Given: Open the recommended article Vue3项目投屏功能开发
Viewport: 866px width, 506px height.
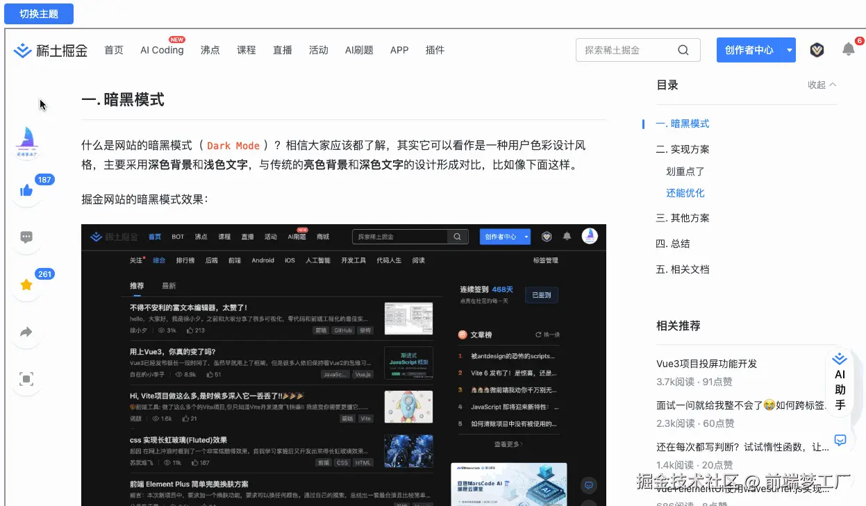Looking at the screenshot, I should click(x=707, y=364).
